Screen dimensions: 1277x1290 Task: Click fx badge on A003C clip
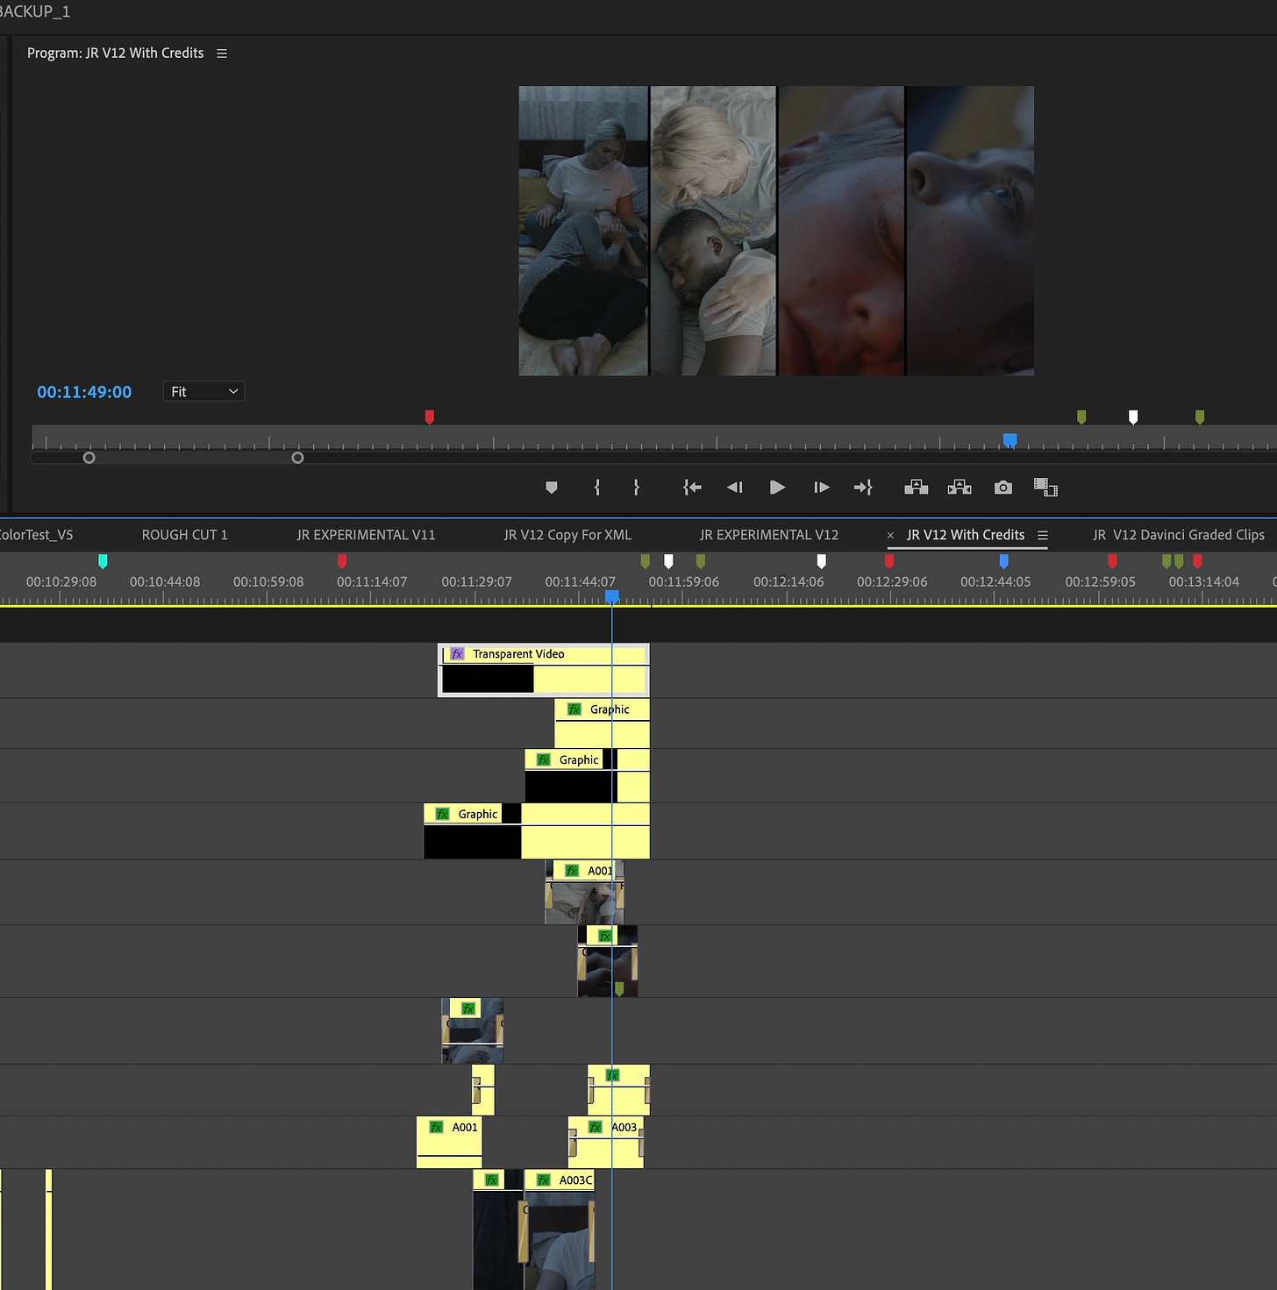pyautogui.click(x=544, y=1180)
